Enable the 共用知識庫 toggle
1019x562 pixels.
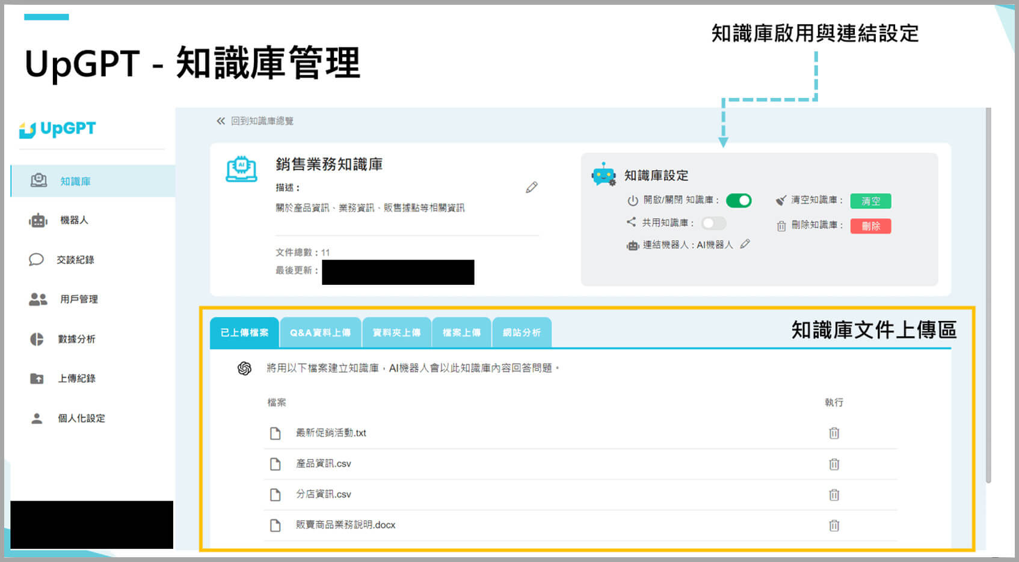pos(713,223)
